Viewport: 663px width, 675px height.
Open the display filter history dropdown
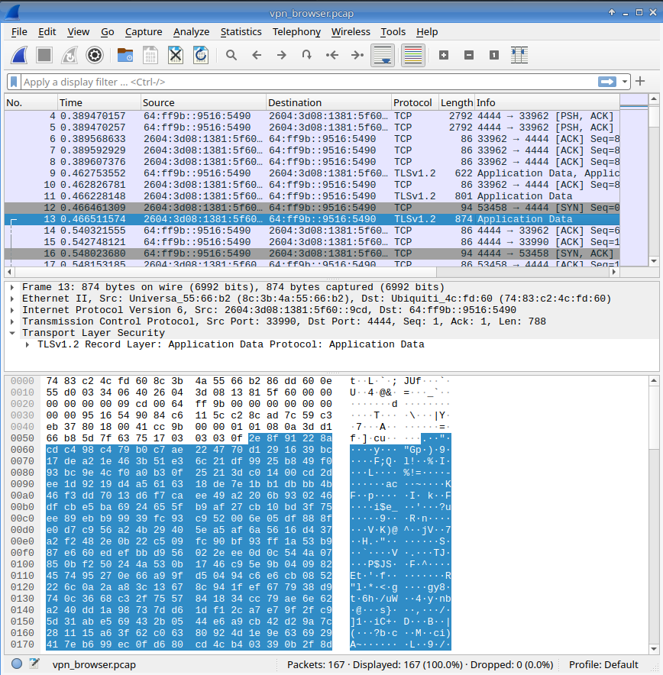[x=625, y=82]
